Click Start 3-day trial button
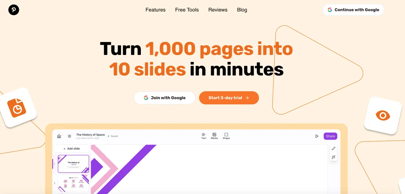 229,98
